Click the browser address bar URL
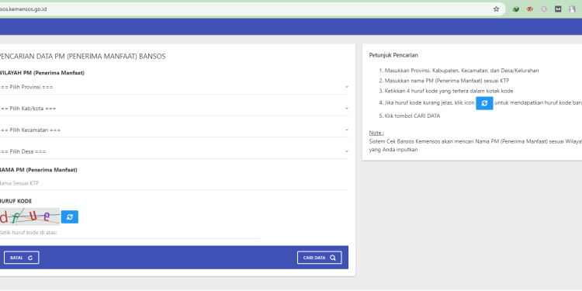This screenshot has width=582, height=291. pos(23,9)
